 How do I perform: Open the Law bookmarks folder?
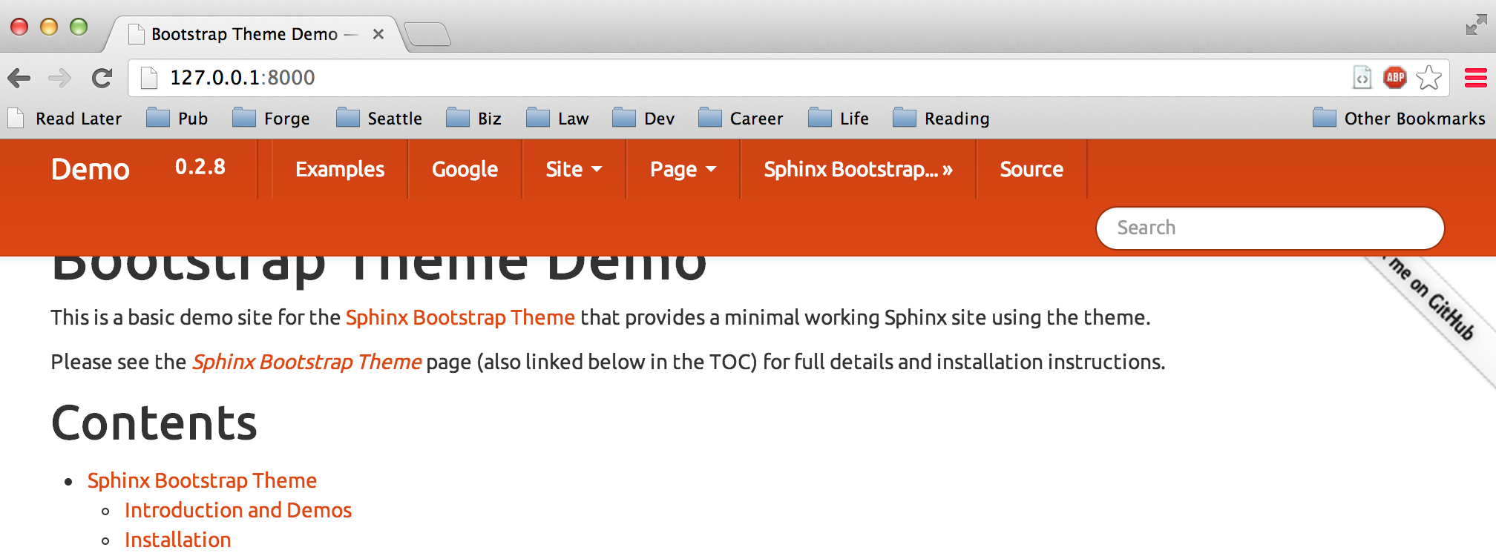[557, 119]
